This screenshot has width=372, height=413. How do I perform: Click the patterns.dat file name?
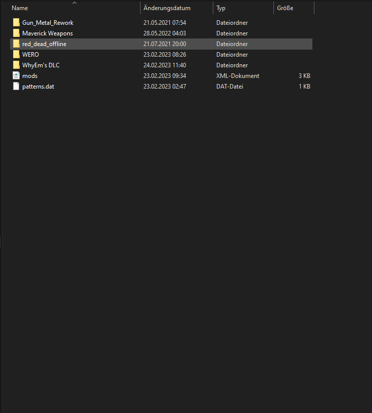tap(38, 87)
